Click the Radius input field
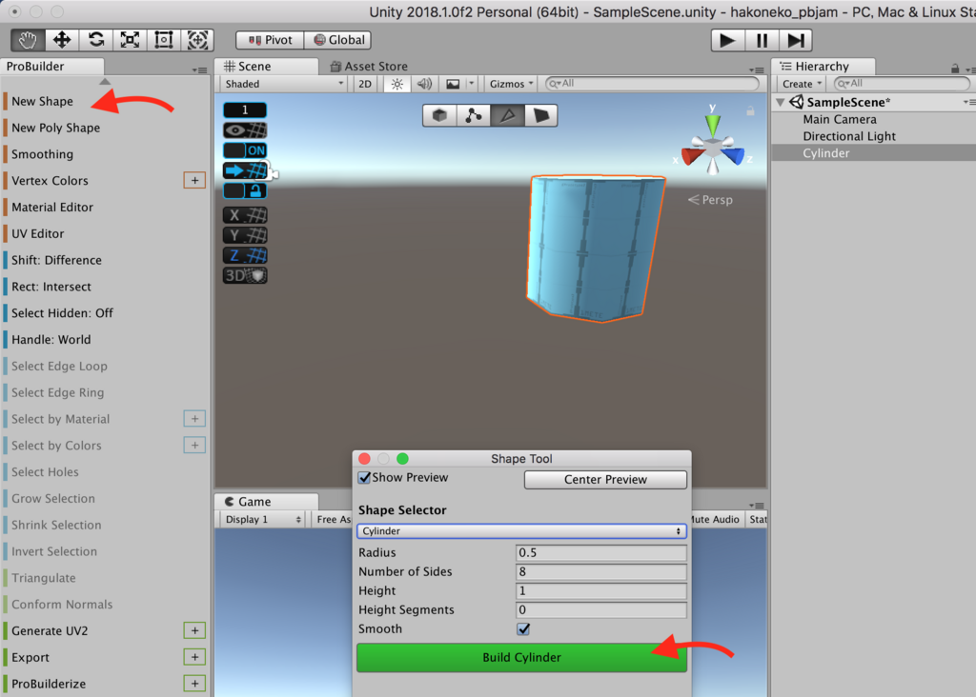Screen dimensions: 976x697 601,553
